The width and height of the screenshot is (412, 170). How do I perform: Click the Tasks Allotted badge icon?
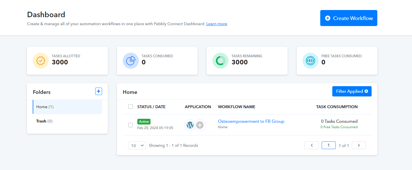click(41, 61)
